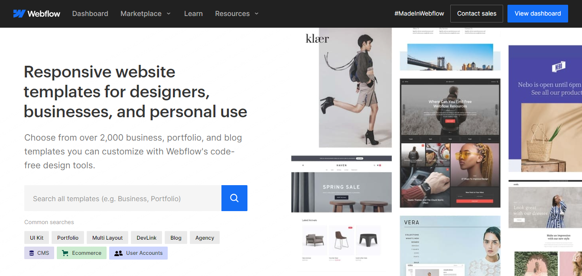Focus the Search all templates field

(123, 198)
